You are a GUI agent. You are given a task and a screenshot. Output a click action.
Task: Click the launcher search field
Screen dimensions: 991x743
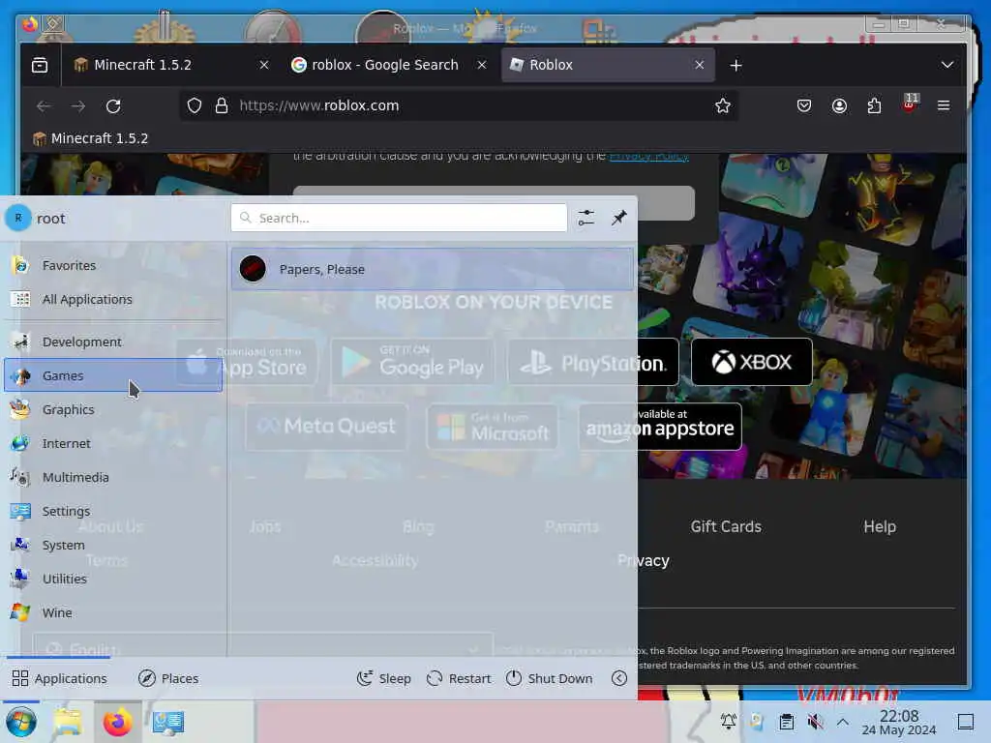[x=399, y=218]
